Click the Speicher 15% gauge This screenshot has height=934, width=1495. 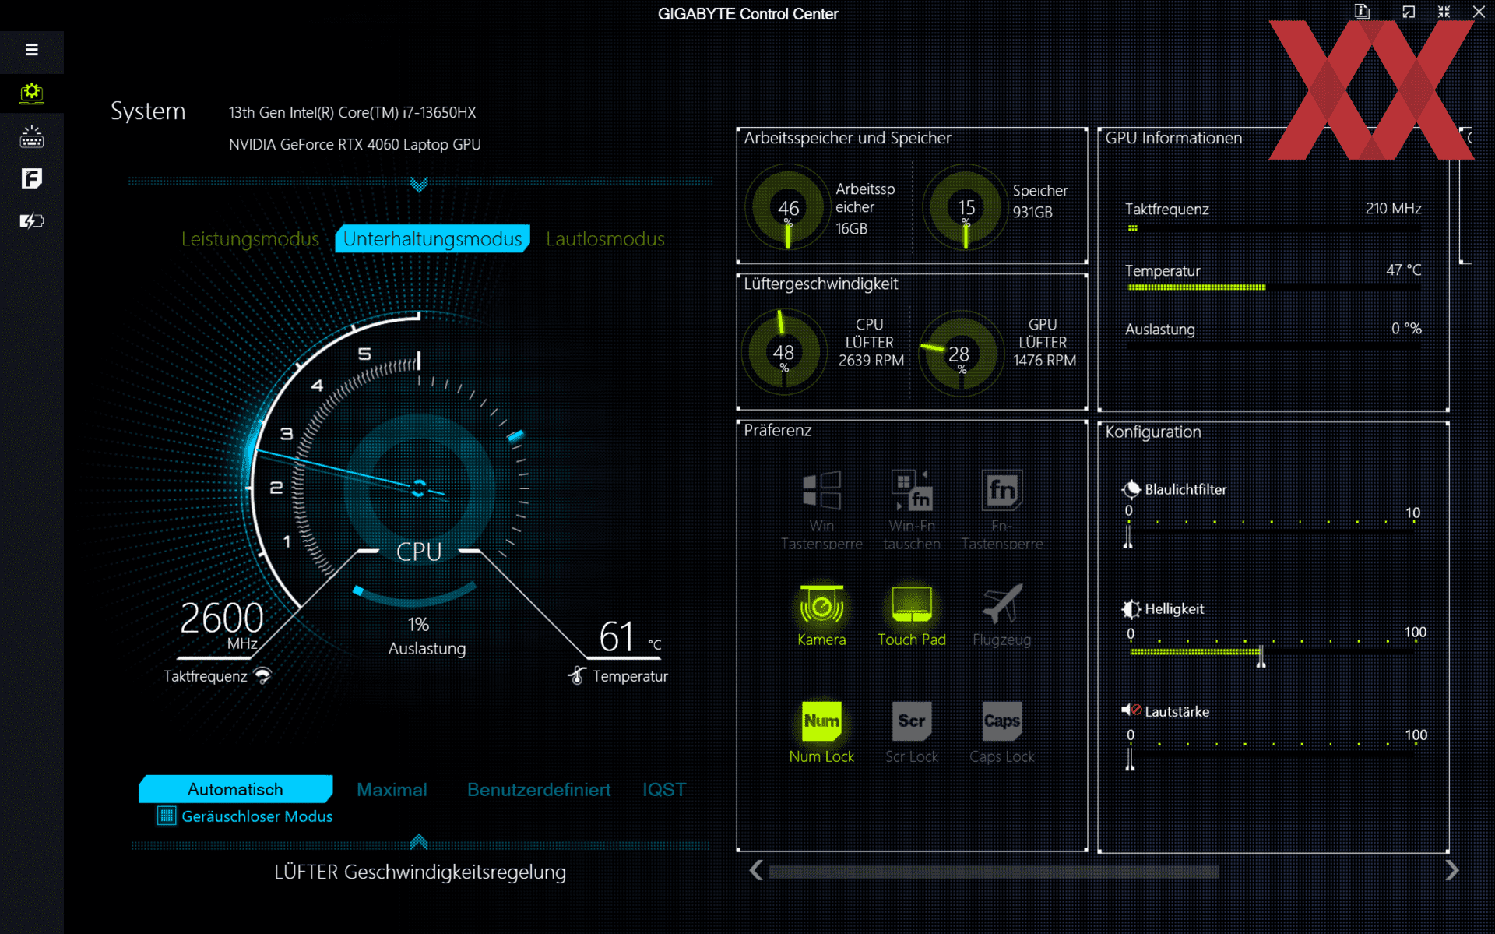[x=966, y=207]
